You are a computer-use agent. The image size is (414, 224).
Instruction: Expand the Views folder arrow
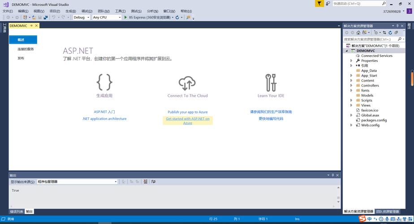351,105
